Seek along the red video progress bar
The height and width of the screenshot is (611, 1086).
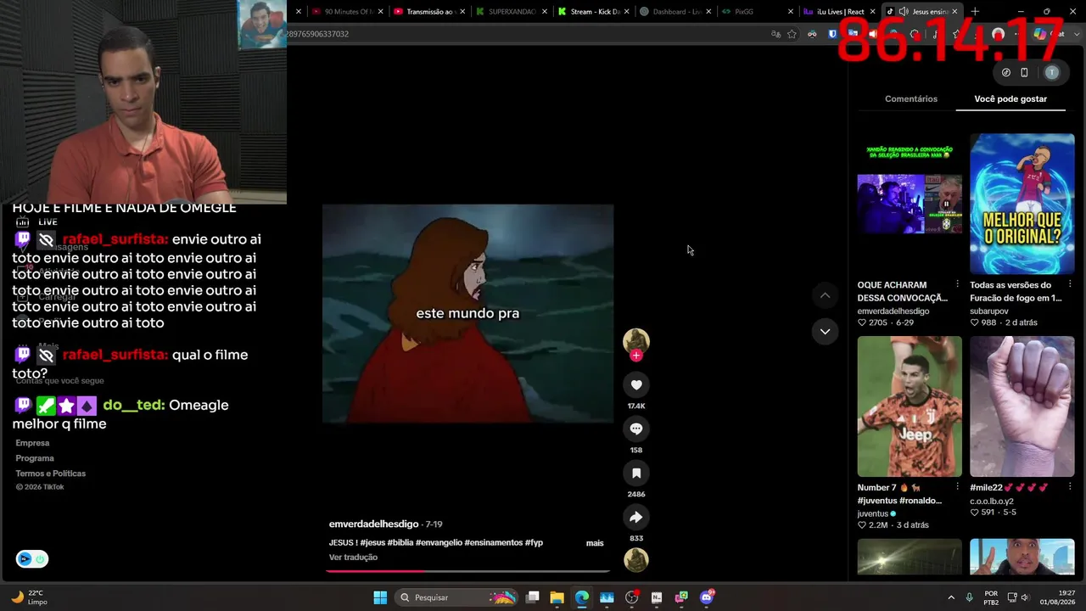(x=467, y=571)
